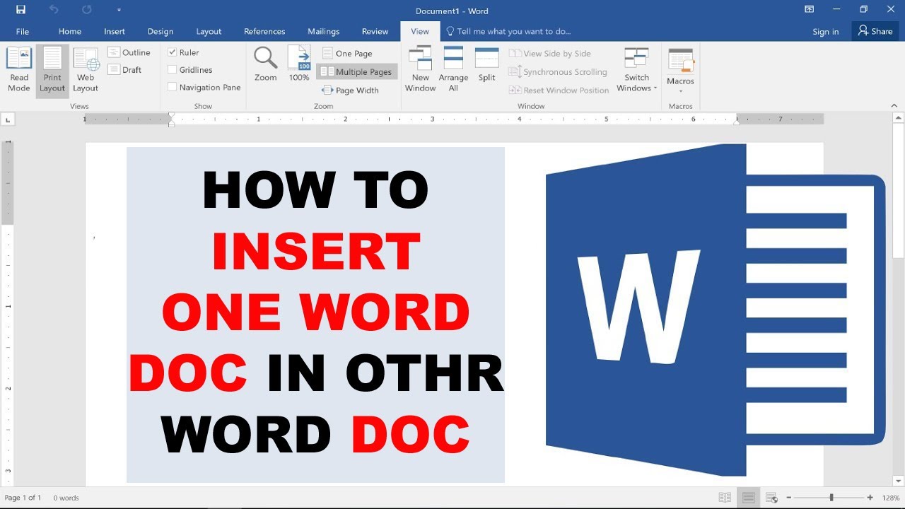This screenshot has height=509, width=905.
Task: Click zoom out minus button
Action: [x=789, y=498]
